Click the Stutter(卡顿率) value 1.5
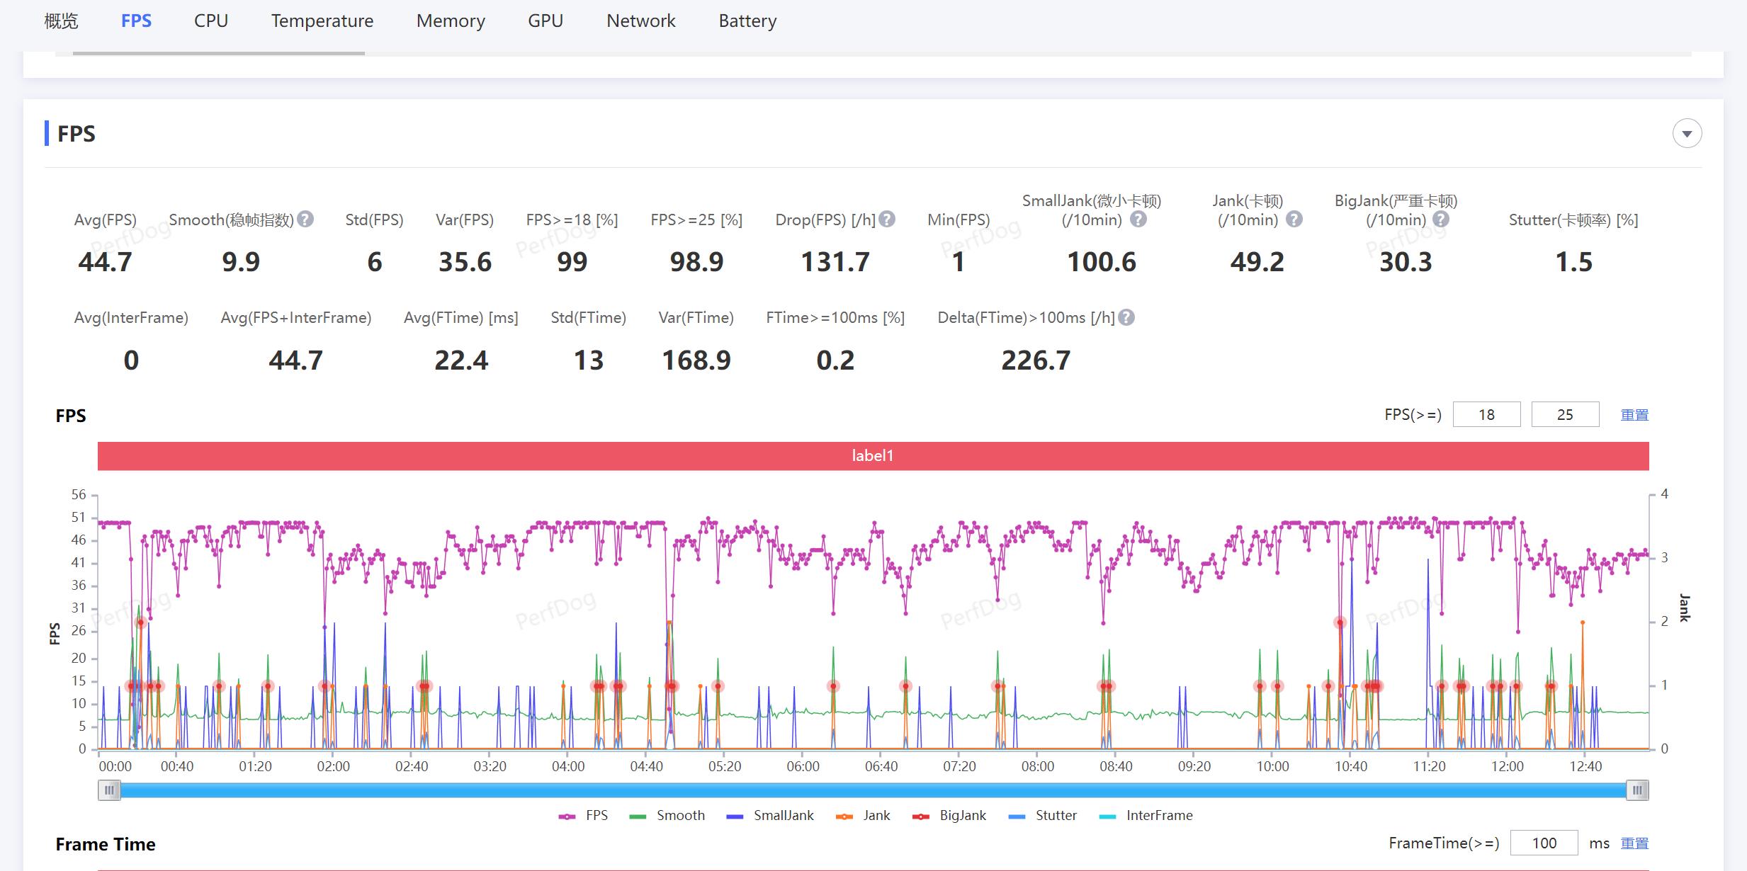 (x=1573, y=263)
